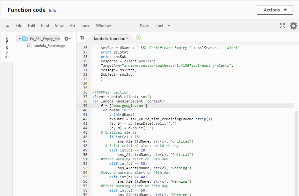299x196 pixels.
Task: Open a new editor tab with the plus icon
Action: pyautogui.click(x=138, y=38)
